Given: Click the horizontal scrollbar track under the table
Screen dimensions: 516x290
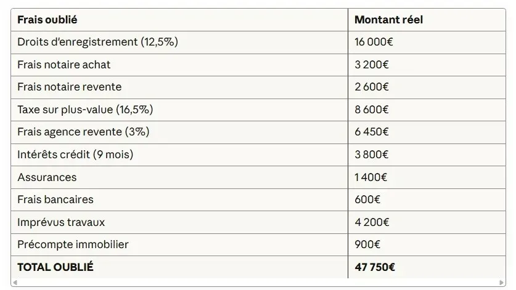Looking at the screenshot, I should 258,283.
